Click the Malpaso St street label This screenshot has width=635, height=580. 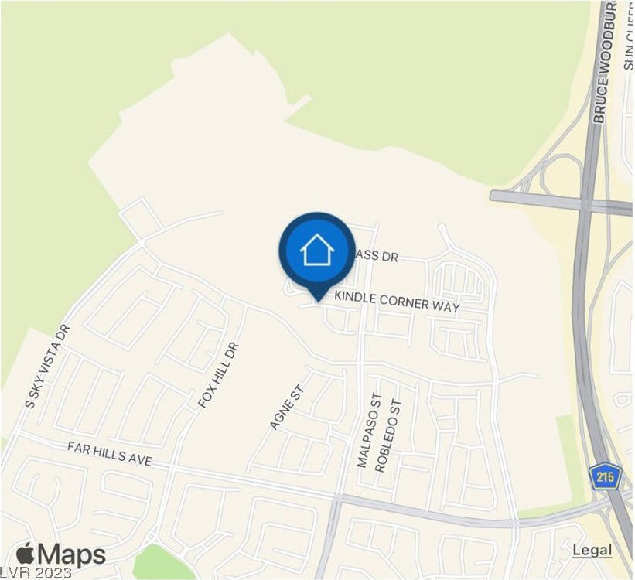click(368, 430)
